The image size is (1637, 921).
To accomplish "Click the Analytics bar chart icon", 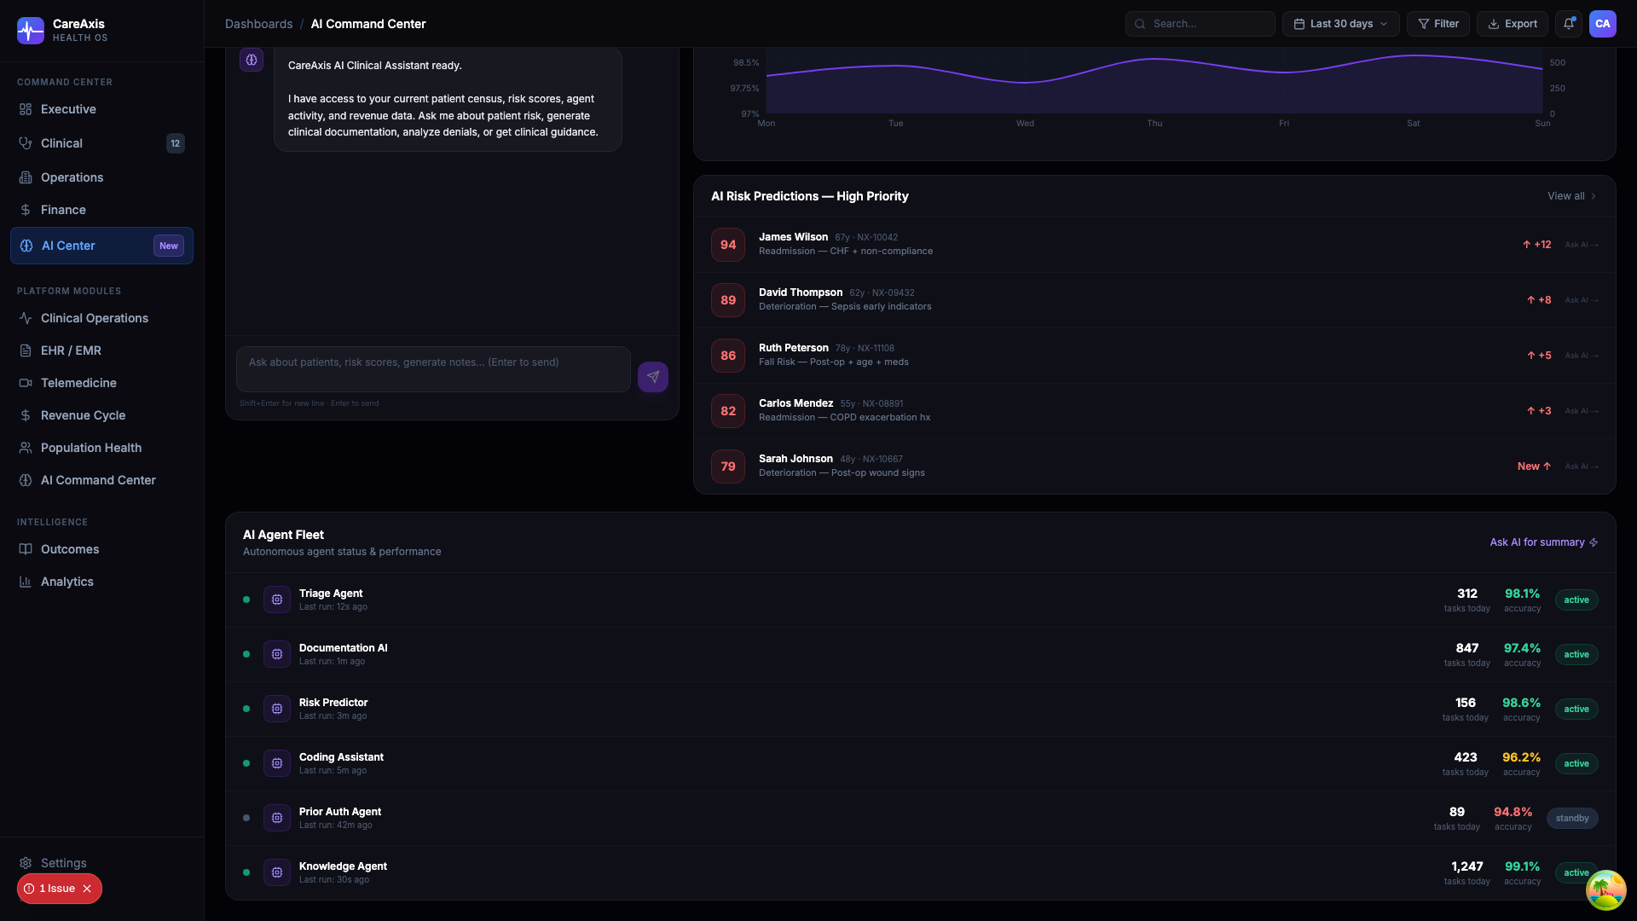I will tap(26, 582).
